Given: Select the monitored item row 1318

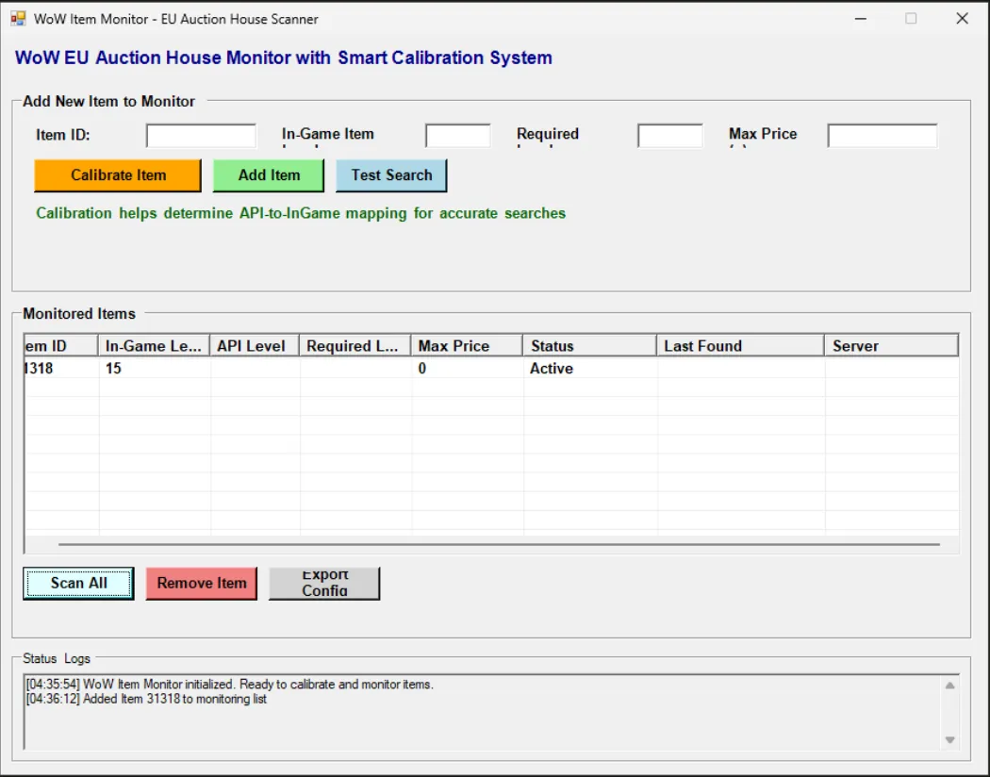Looking at the screenshot, I should [x=491, y=369].
